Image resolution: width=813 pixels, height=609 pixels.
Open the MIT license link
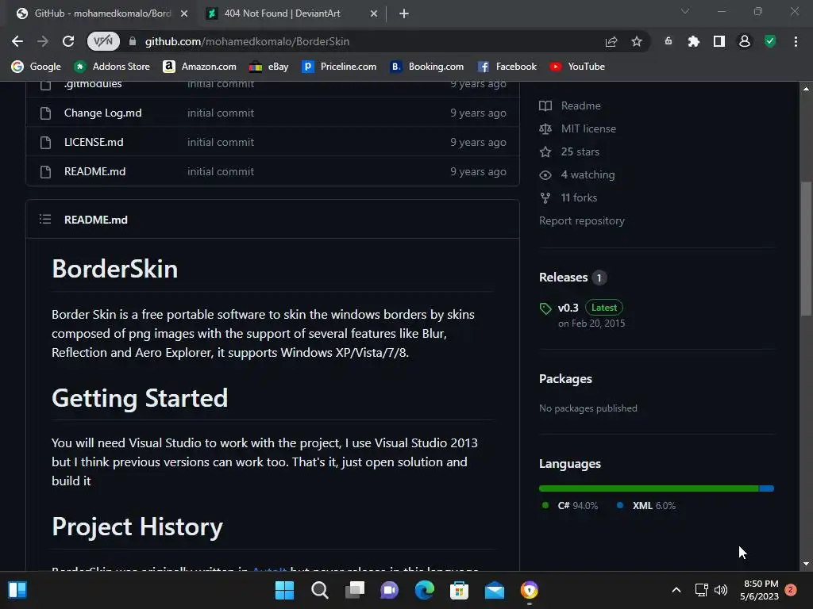pos(578,128)
